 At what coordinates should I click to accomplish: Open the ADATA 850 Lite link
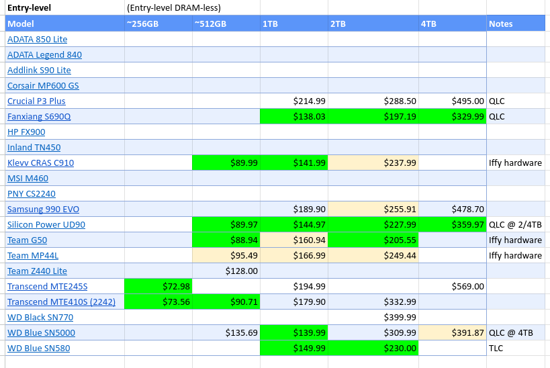point(37,40)
